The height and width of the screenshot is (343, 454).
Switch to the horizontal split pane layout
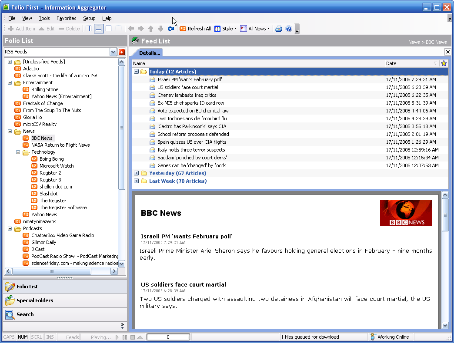[x=99, y=29]
